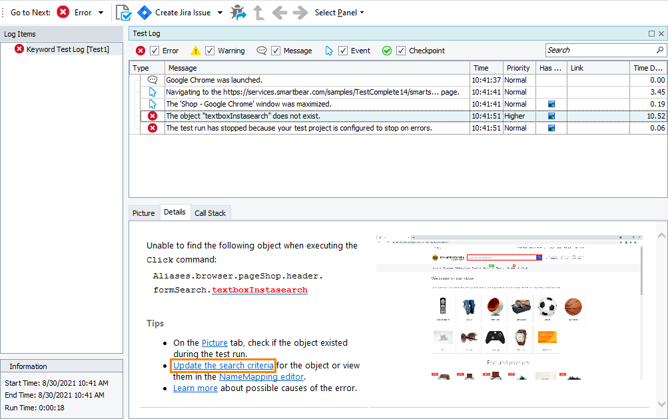Uncheck the Error filter checkbox

click(155, 51)
